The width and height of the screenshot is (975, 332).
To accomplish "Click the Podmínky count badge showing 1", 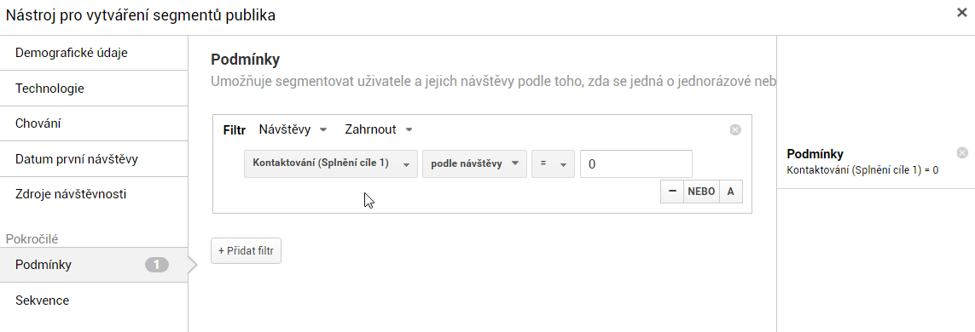I will [157, 265].
